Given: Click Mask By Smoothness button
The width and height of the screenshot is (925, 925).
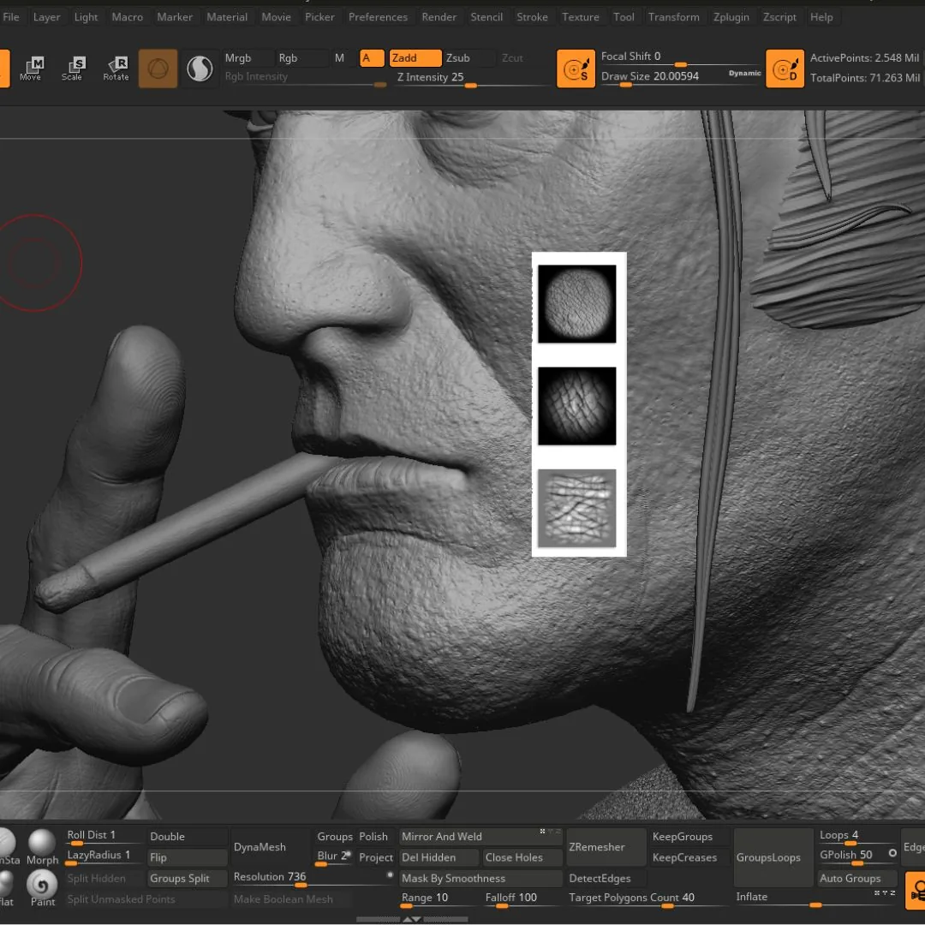Looking at the screenshot, I should (480, 879).
